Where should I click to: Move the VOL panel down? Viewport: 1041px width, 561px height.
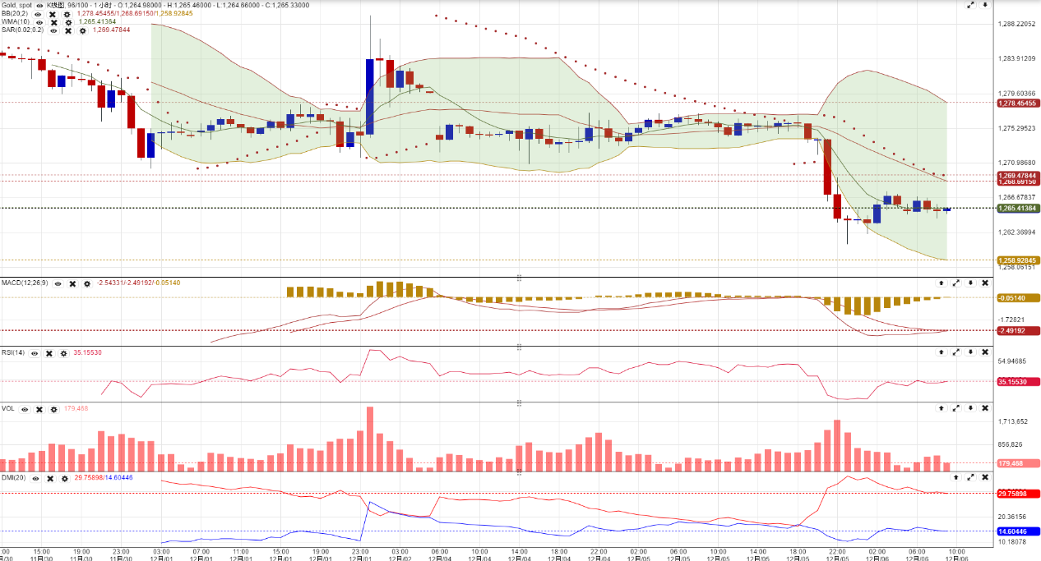(x=970, y=407)
